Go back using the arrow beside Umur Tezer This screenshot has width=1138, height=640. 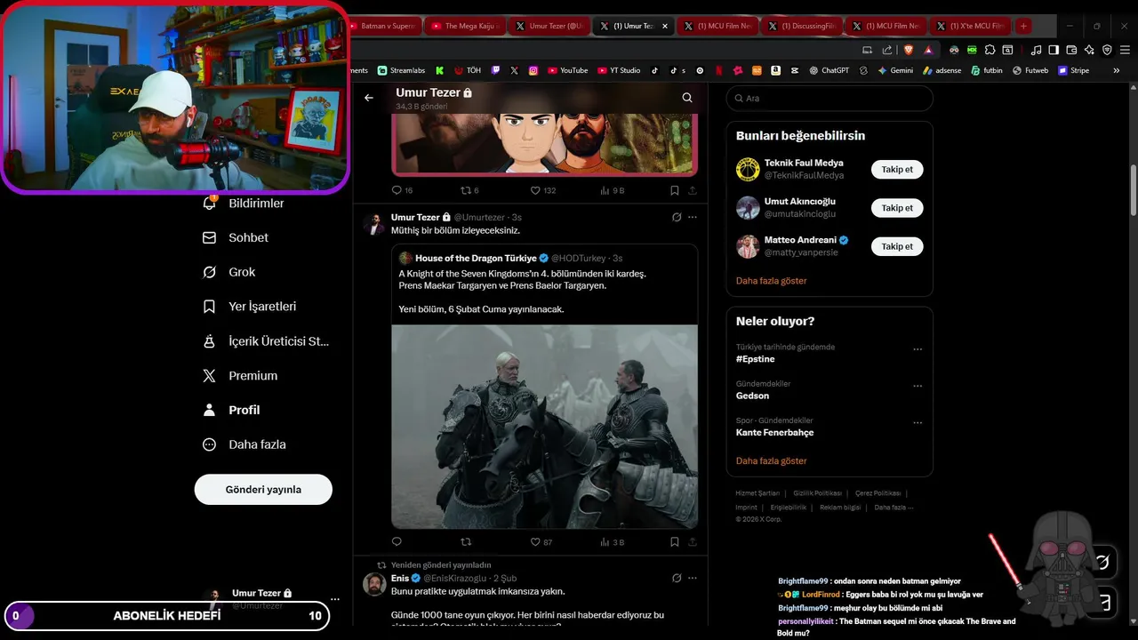369,98
